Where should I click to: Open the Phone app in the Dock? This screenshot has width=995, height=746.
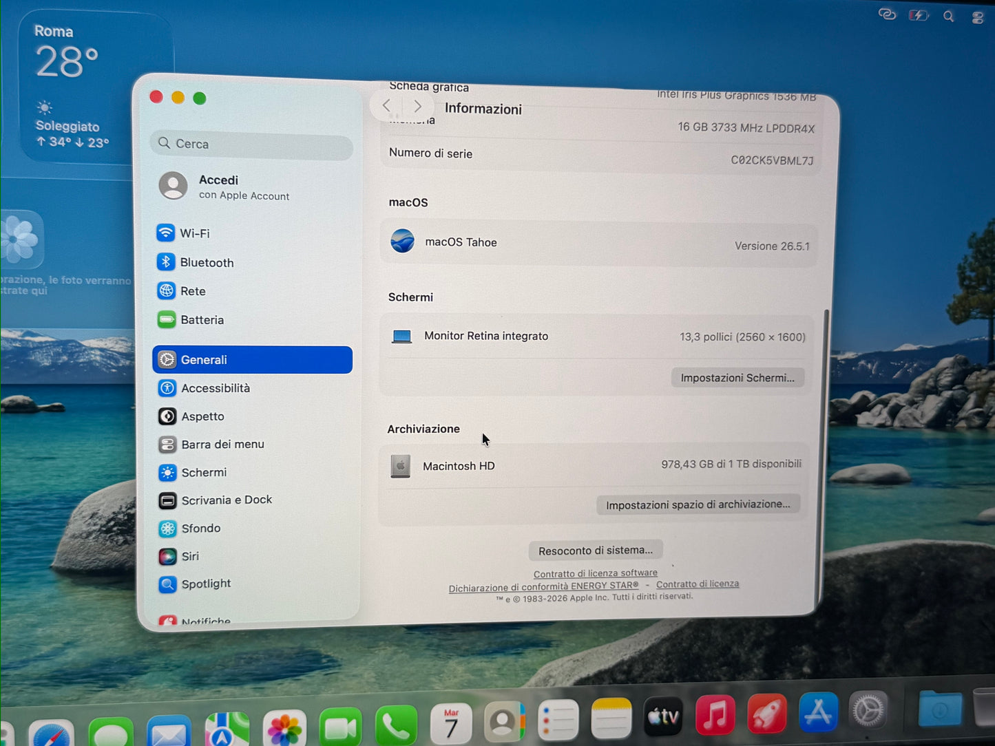point(396,726)
